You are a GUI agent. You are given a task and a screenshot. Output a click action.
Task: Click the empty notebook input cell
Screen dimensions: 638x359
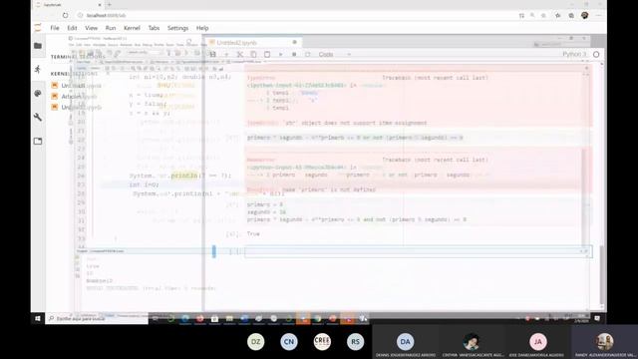click(418, 251)
